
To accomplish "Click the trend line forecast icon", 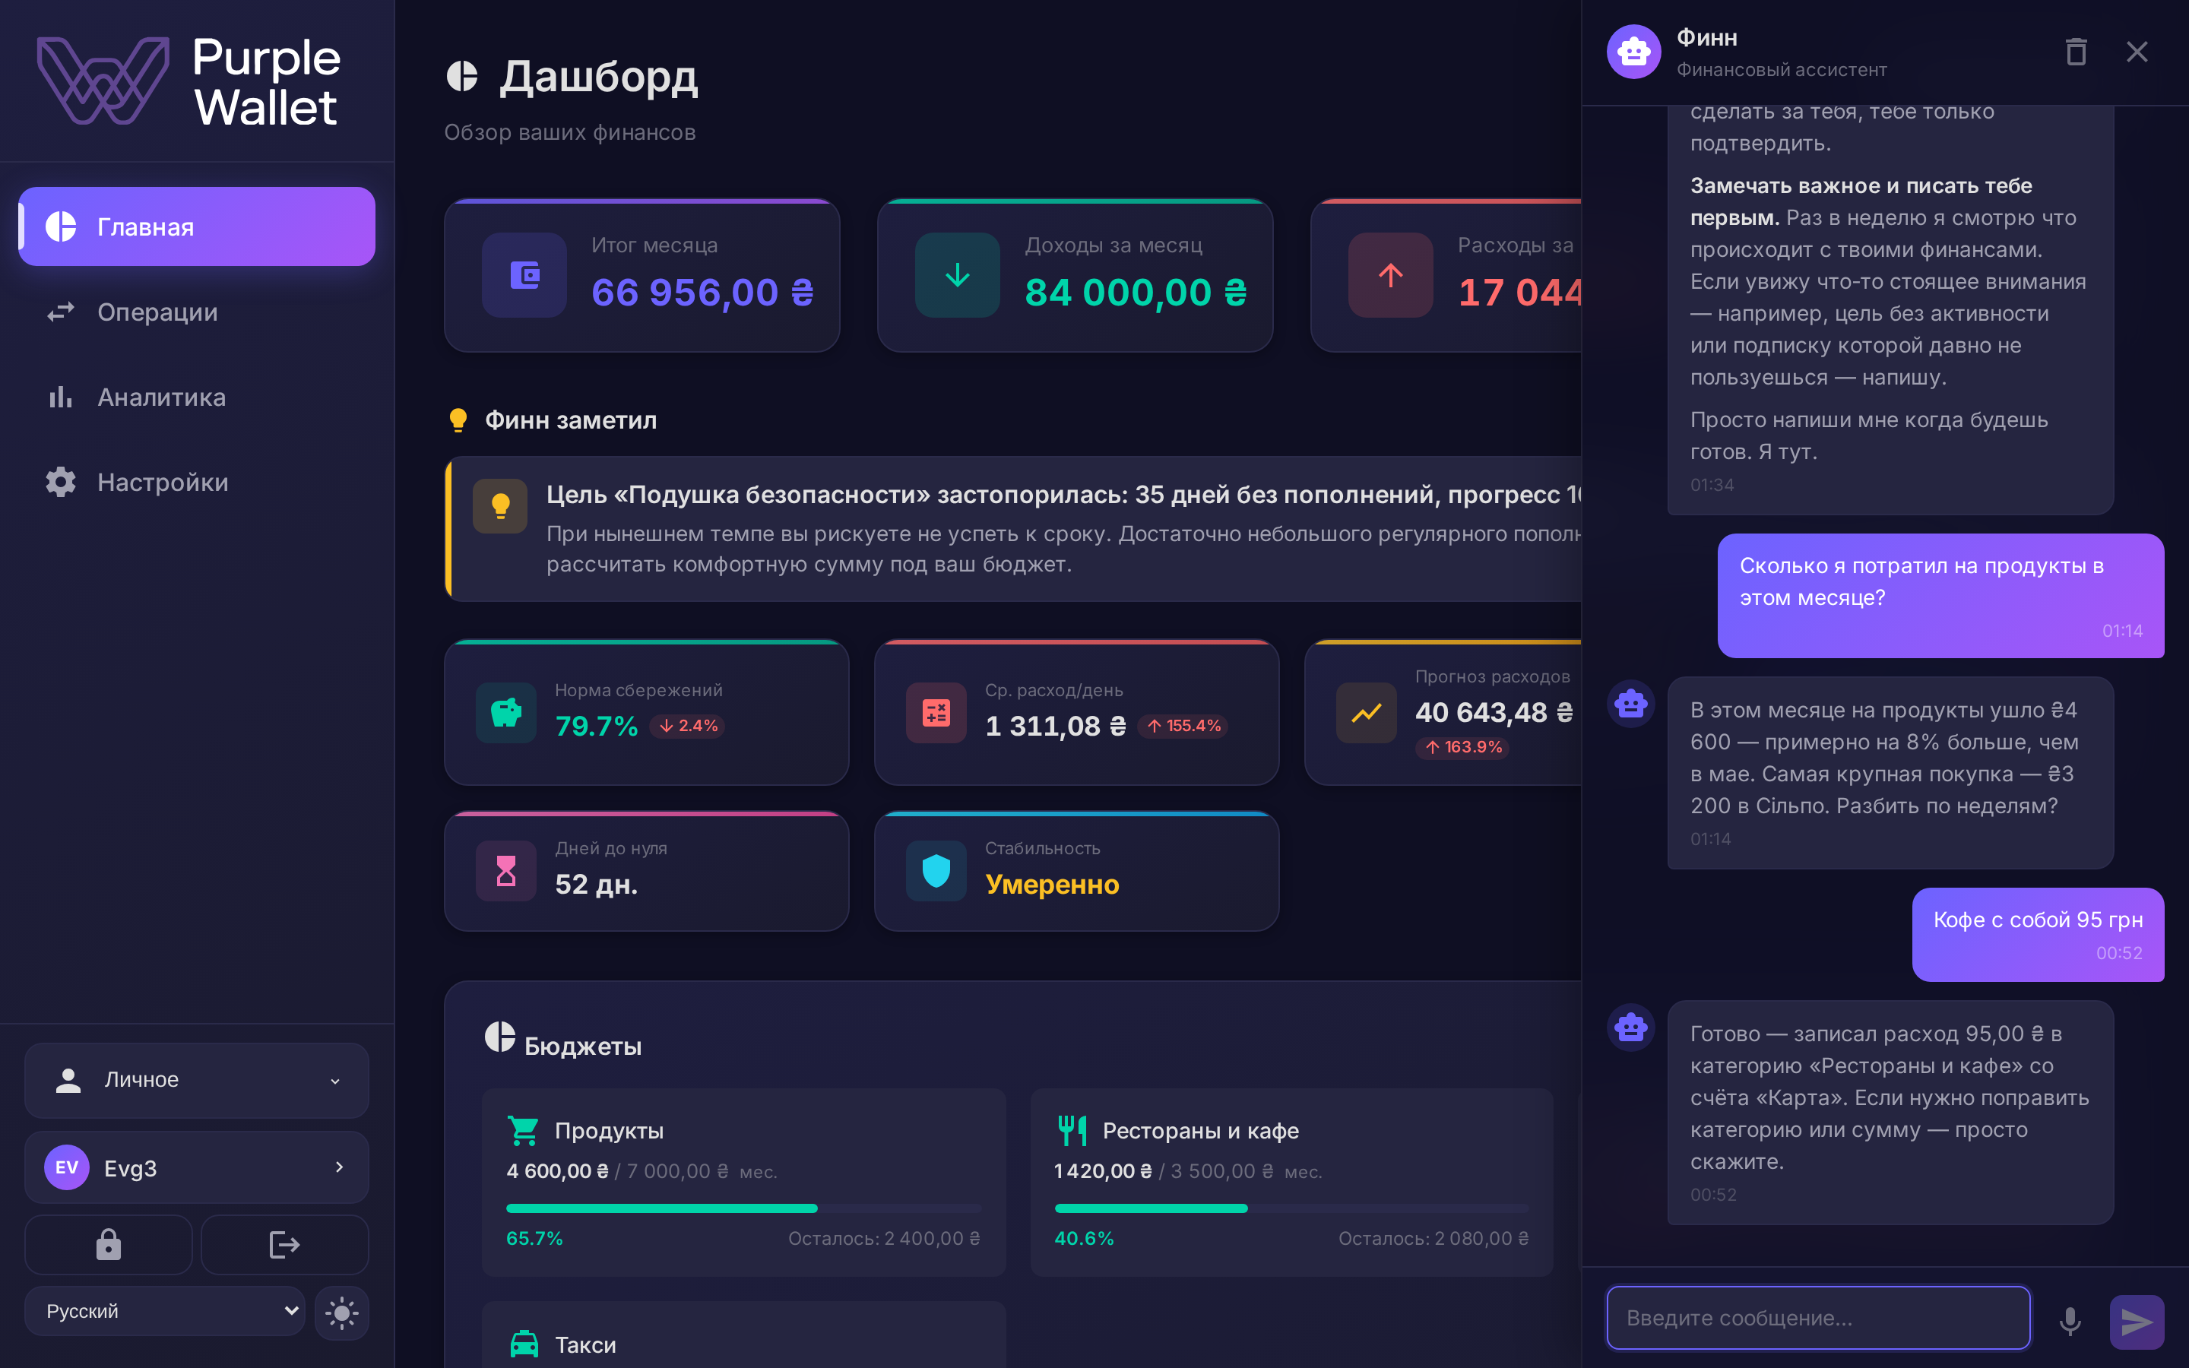I will (x=1366, y=713).
